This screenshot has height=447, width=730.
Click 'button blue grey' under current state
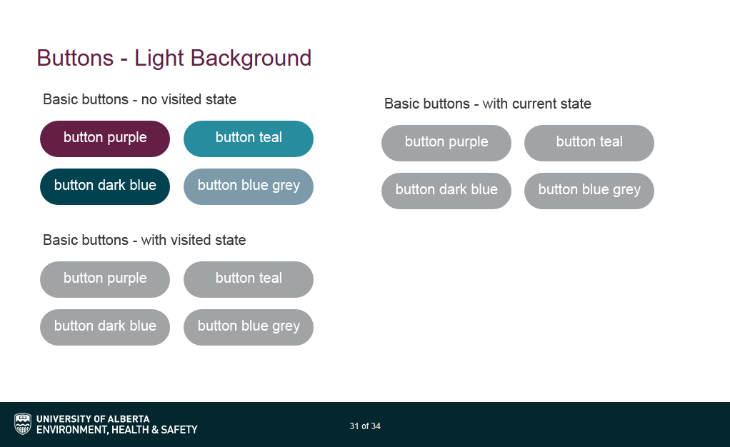click(x=589, y=191)
